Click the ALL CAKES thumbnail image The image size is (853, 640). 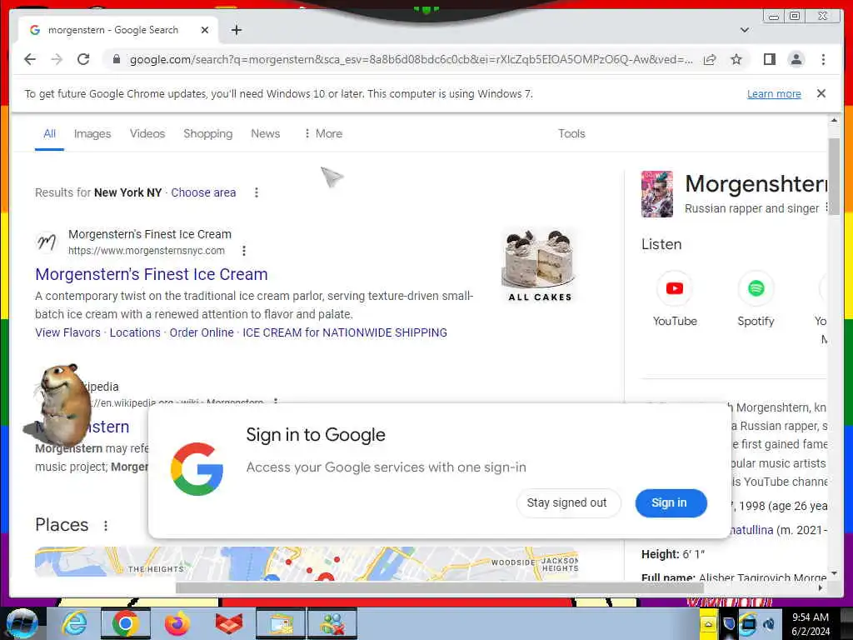[539, 266]
